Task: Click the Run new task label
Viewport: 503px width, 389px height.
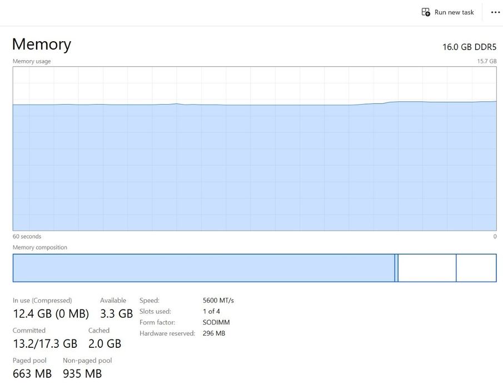Action: (x=454, y=12)
